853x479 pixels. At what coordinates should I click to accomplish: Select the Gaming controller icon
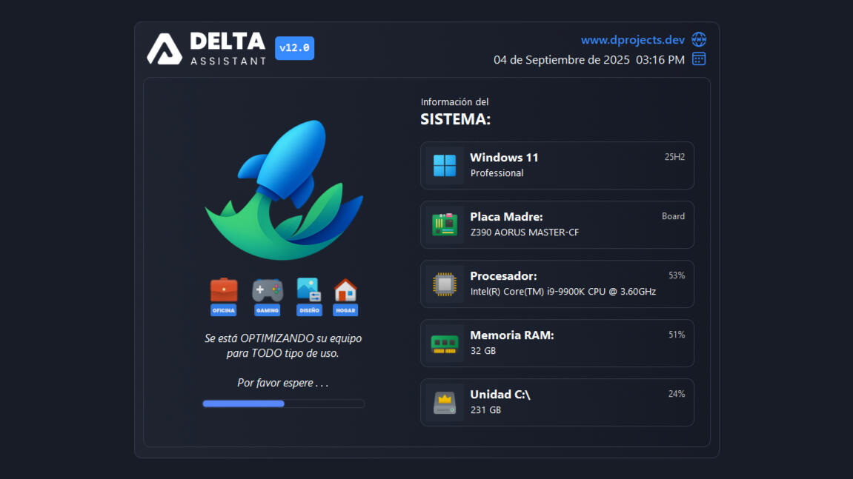pos(267,290)
